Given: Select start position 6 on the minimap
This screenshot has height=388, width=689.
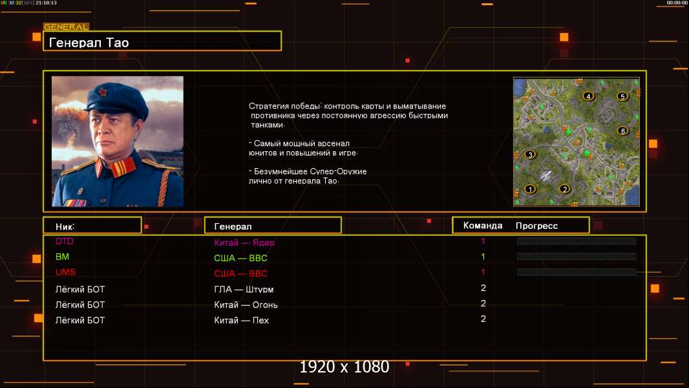Looking at the screenshot, I should click(622, 131).
